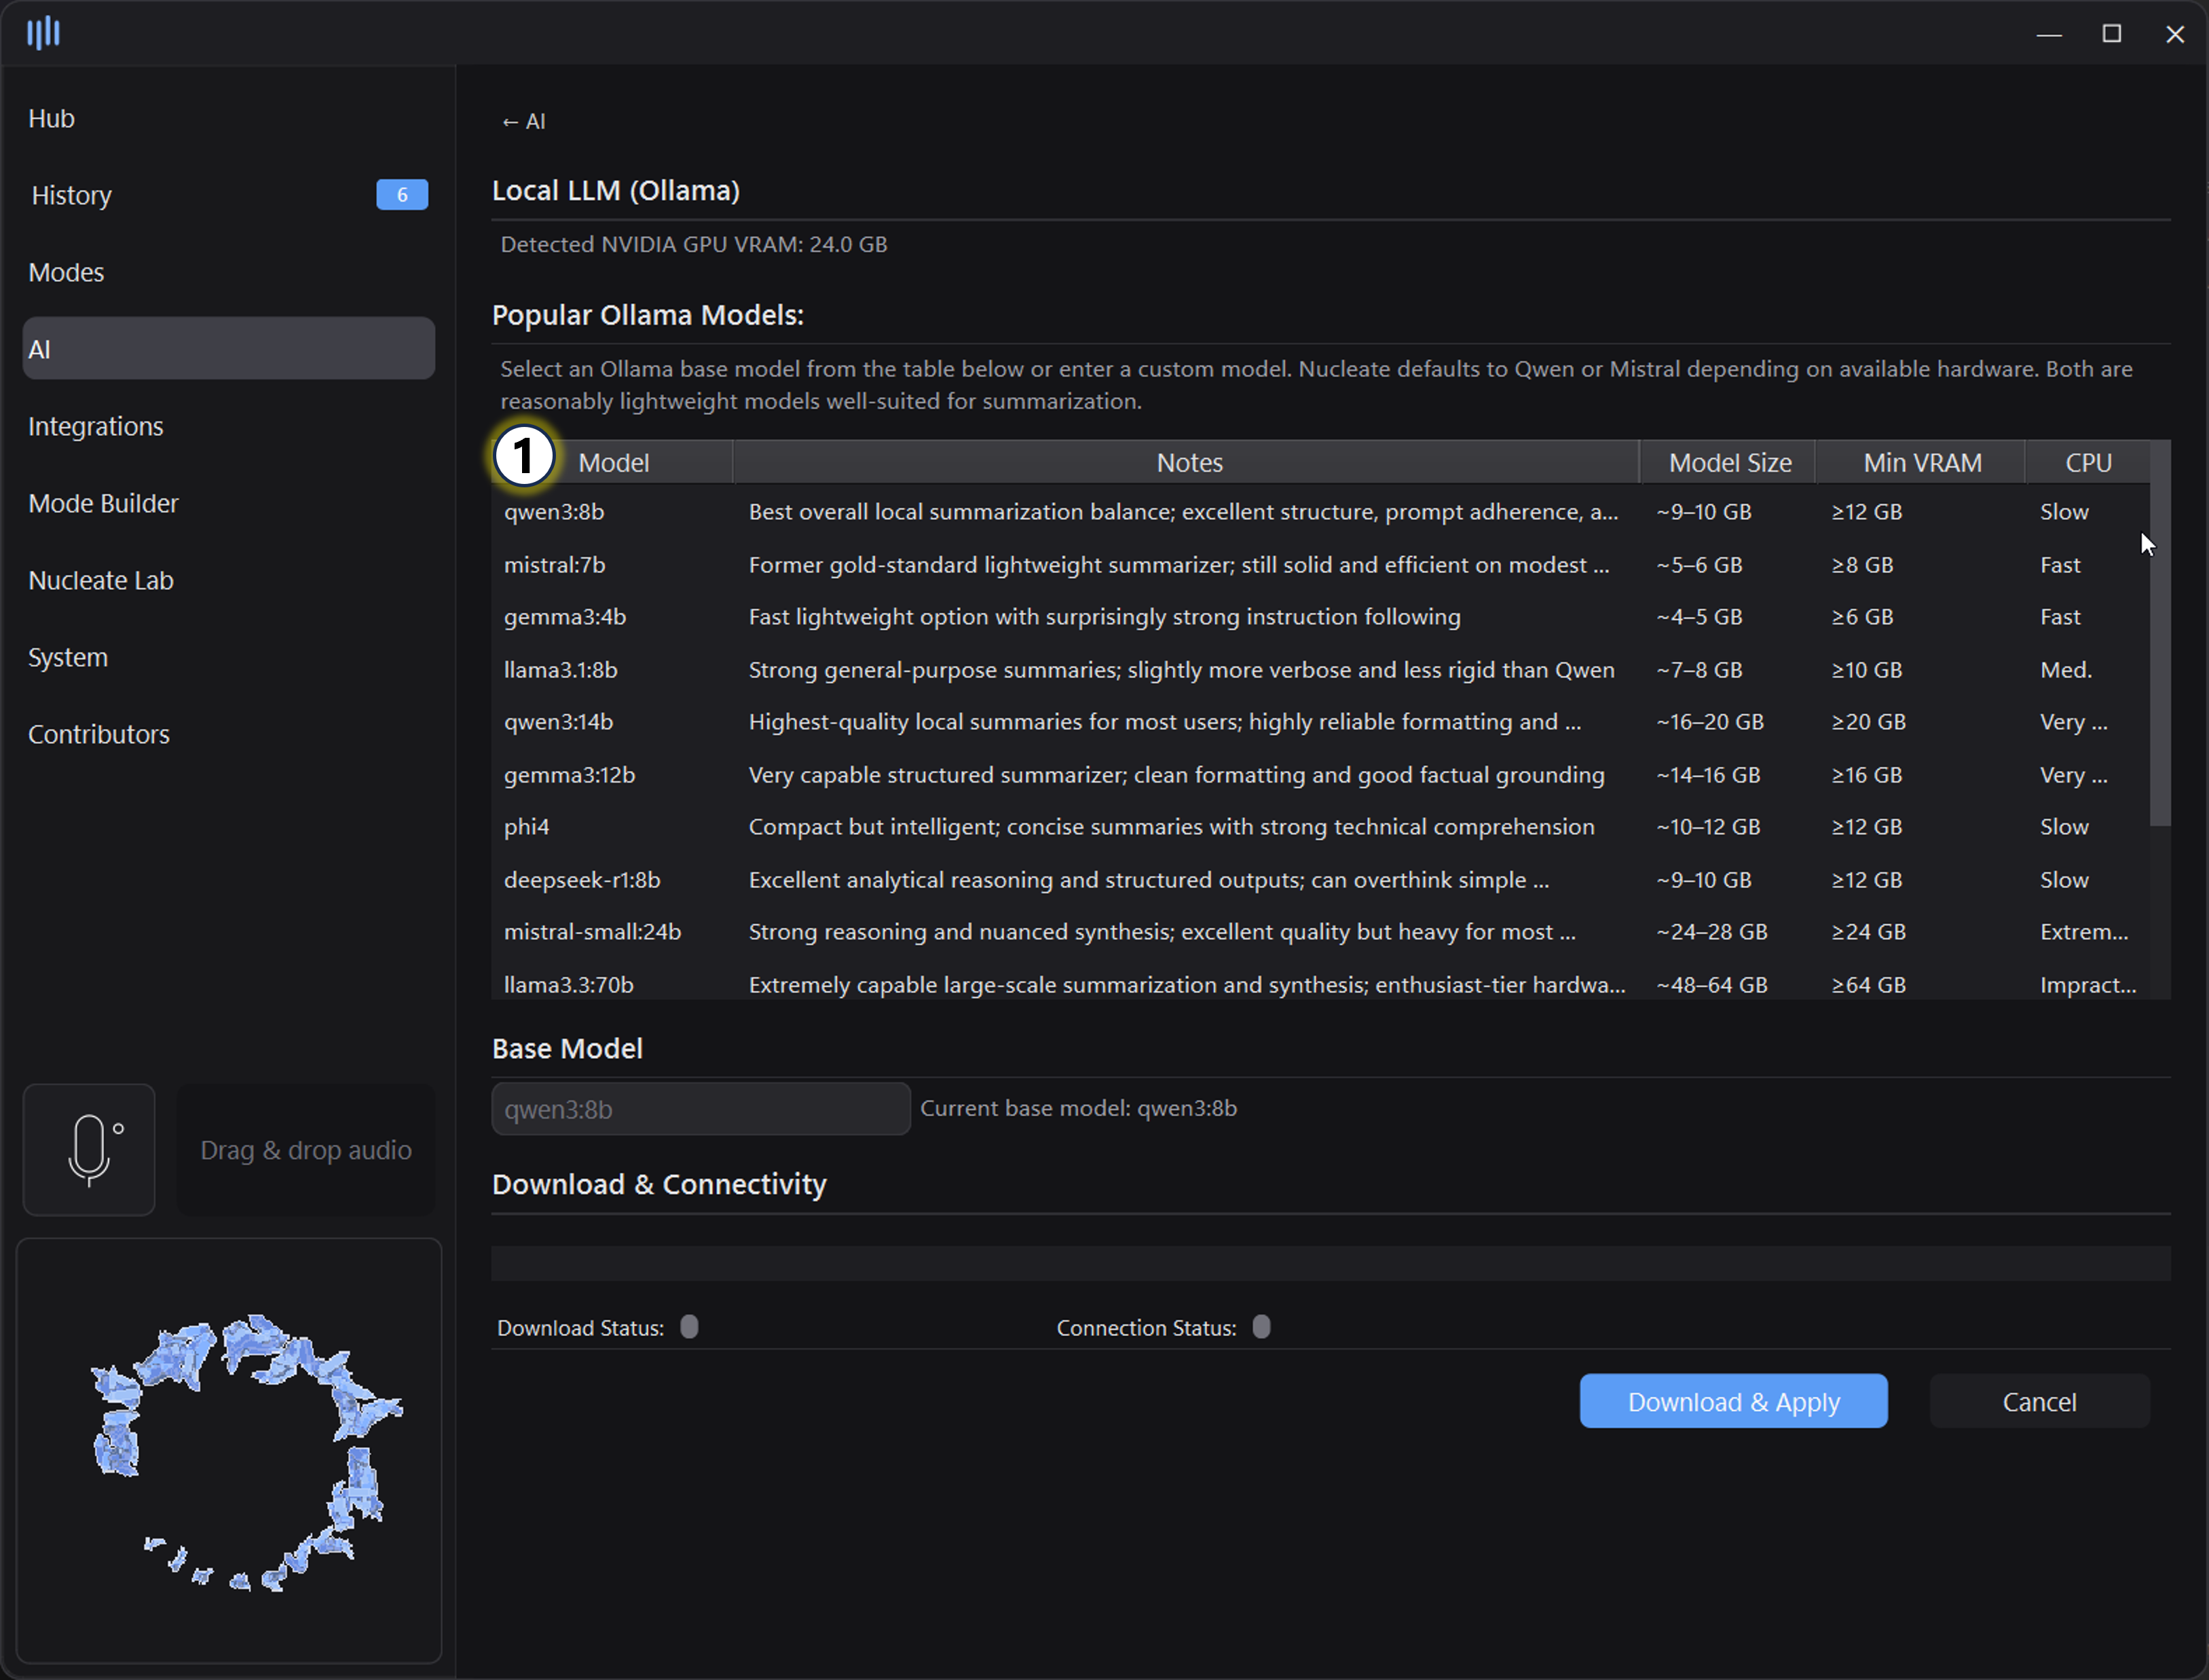This screenshot has width=2209, height=1680.
Task: Click the Cancel button
Action: pos(2039,1401)
